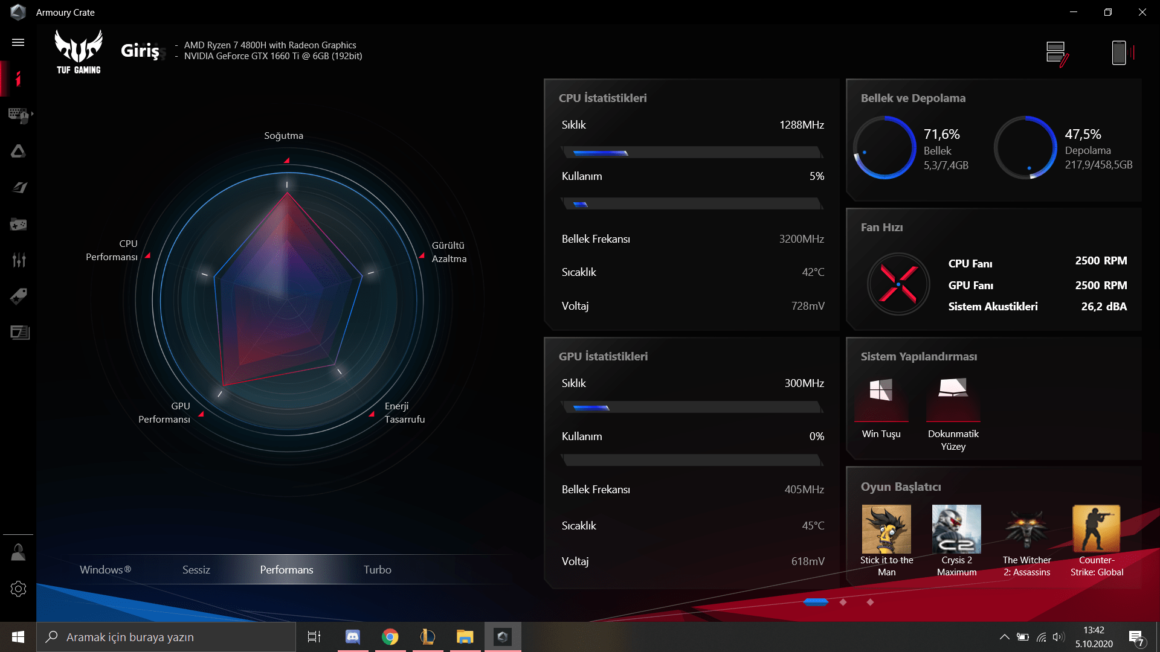Viewport: 1160px width, 652px height.
Task: Click the edit dashboard layout icon
Action: pyautogui.click(x=1057, y=53)
